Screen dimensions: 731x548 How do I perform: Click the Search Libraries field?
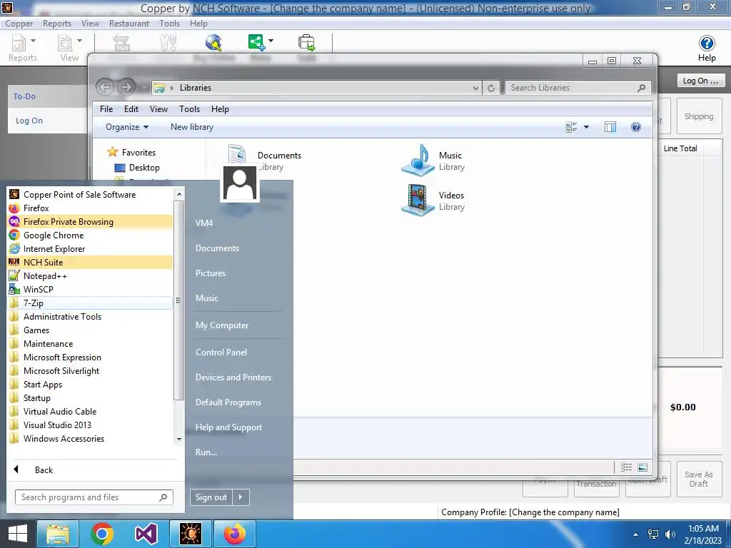578,88
